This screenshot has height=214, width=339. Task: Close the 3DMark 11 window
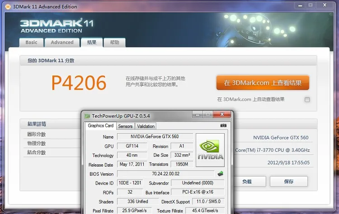(325, 5)
